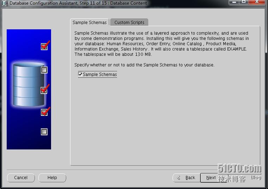Uncheck the Sample Schemas checkbox
Screen dimensions: 268x189
tap(80, 74)
